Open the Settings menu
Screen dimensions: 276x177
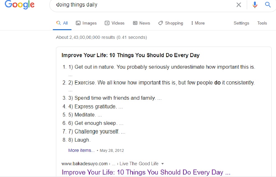[x=241, y=23]
